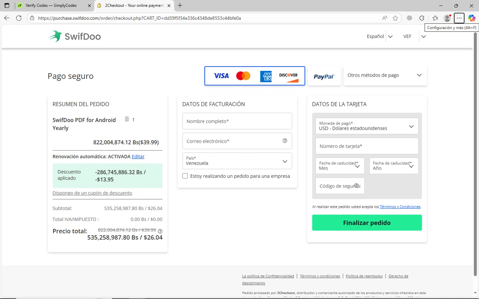The image size is (479, 299).
Task: Click the Correo electrónico field
Action: point(237,141)
